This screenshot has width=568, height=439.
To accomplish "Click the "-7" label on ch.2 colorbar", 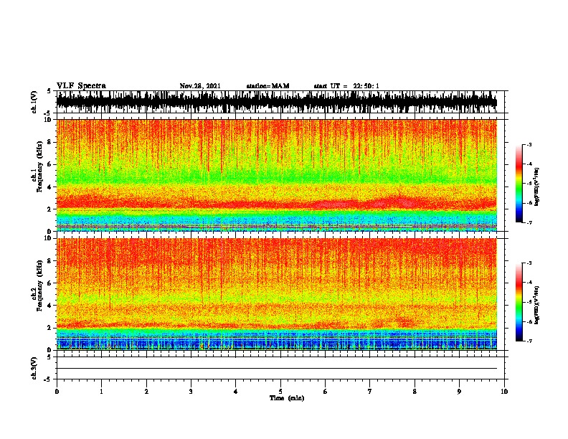I will (x=529, y=341).
